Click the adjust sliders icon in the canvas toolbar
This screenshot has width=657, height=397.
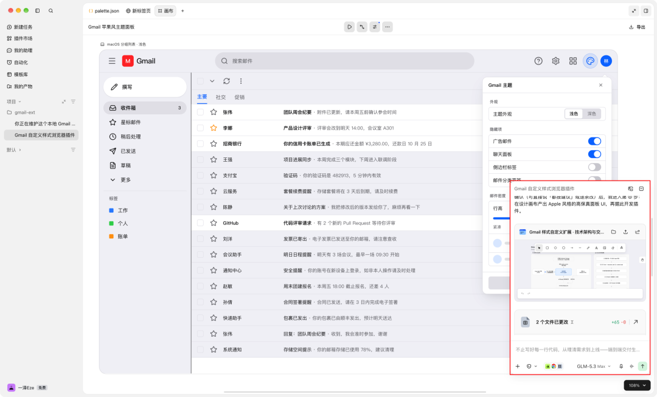tap(375, 27)
